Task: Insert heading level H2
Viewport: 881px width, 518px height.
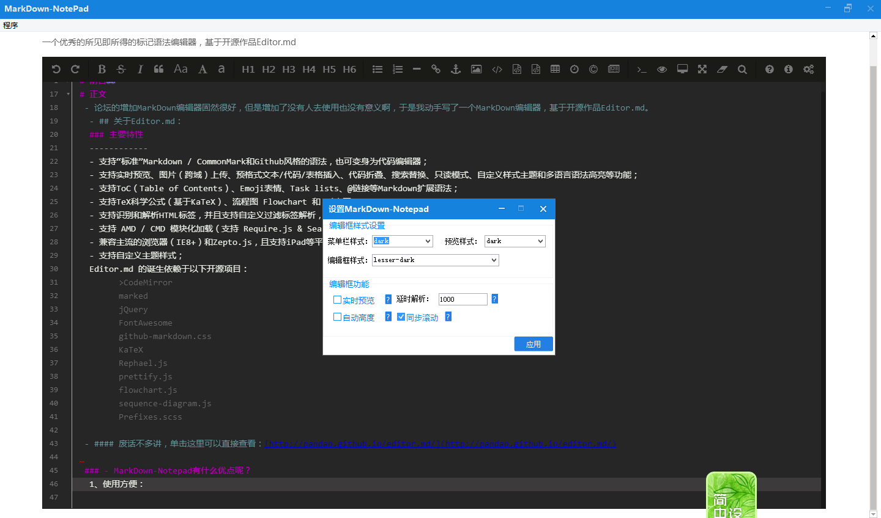Action: click(x=269, y=69)
